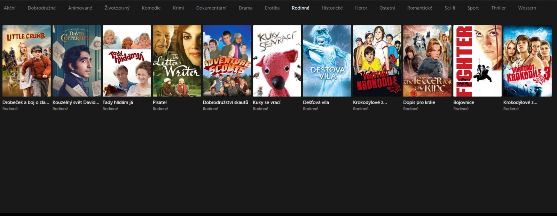This screenshot has width=557, height=216.
Task: Select the Tady hlídám já poster
Action: 127,61
